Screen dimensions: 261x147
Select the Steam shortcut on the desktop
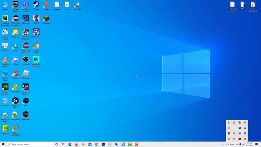36,5
